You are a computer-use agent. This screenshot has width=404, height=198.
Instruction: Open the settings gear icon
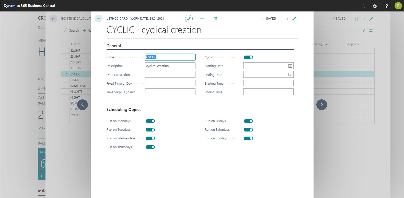point(375,6)
